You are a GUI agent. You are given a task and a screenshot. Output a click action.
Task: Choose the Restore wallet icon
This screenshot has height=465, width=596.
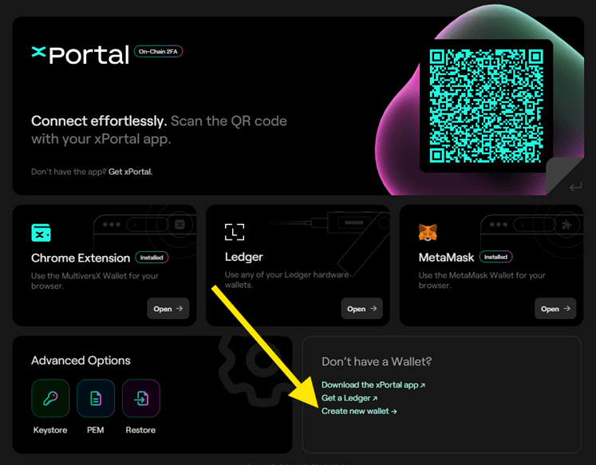pos(141,398)
